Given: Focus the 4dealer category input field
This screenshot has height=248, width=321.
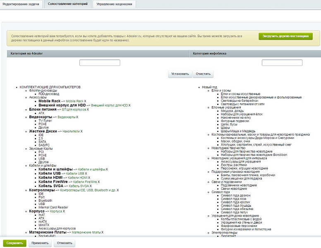Looking at the screenshot, I should [100, 63].
